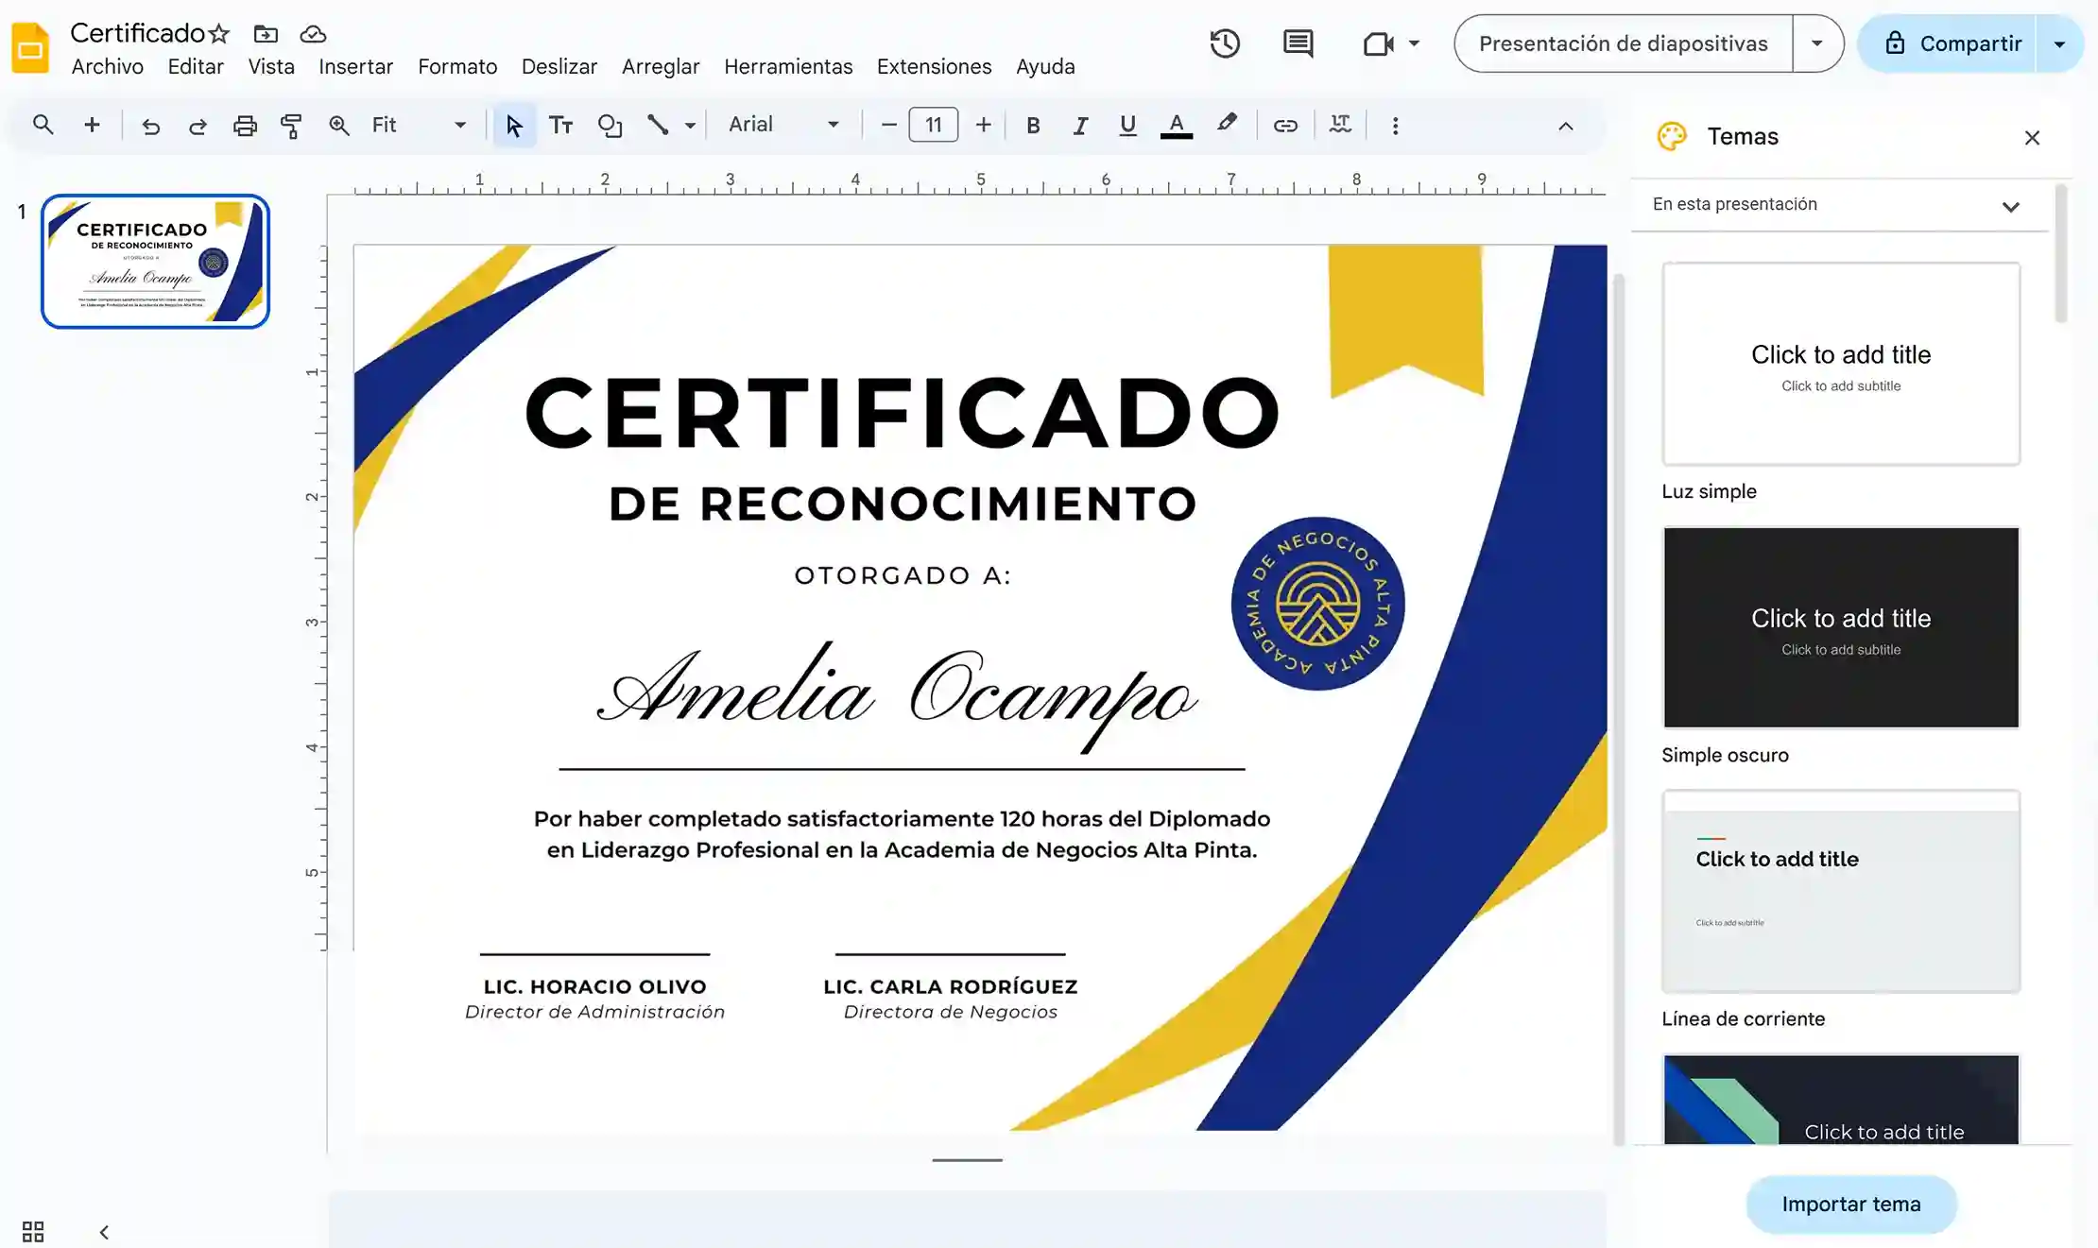This screenshot has height=1248, width=2098.
Task: Click the Compartir button
Action: click(1951, 43)
